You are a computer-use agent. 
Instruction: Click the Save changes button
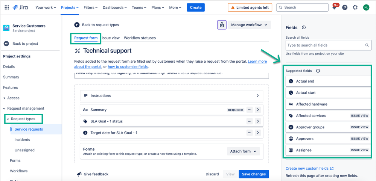(x=254, y=174)
